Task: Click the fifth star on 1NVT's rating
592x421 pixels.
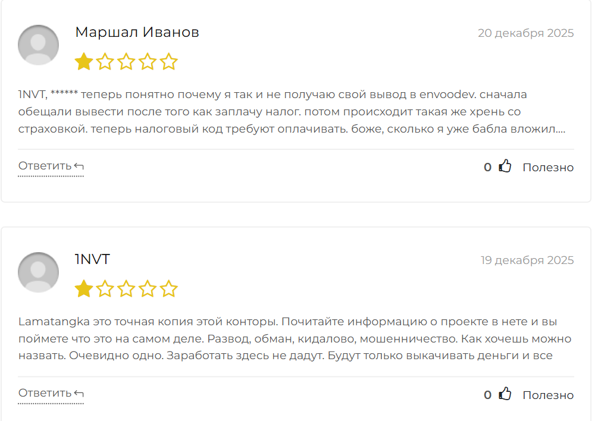Action: pyautogui.click(x=169, y=289)
